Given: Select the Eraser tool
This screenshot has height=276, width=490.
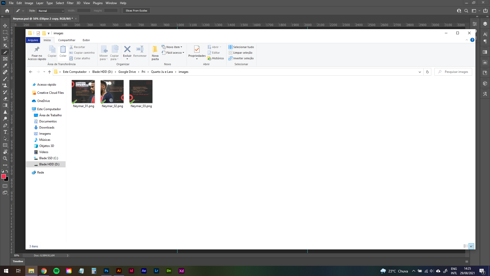Looking at the screenshot, I should coord(5,99).
